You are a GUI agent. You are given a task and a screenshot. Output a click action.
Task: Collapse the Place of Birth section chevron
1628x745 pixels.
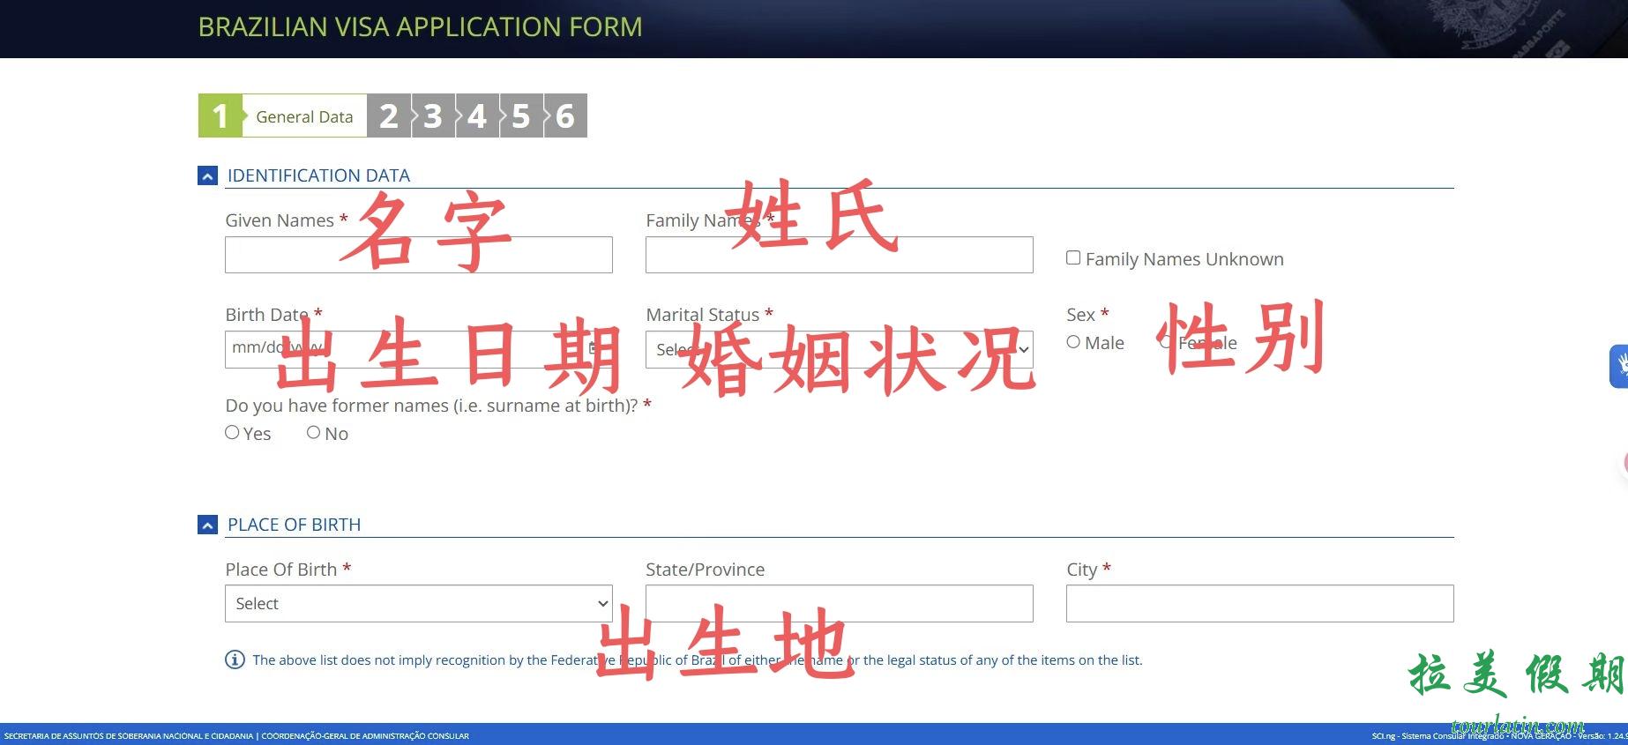pyautogui.click(x=207, y=525)
